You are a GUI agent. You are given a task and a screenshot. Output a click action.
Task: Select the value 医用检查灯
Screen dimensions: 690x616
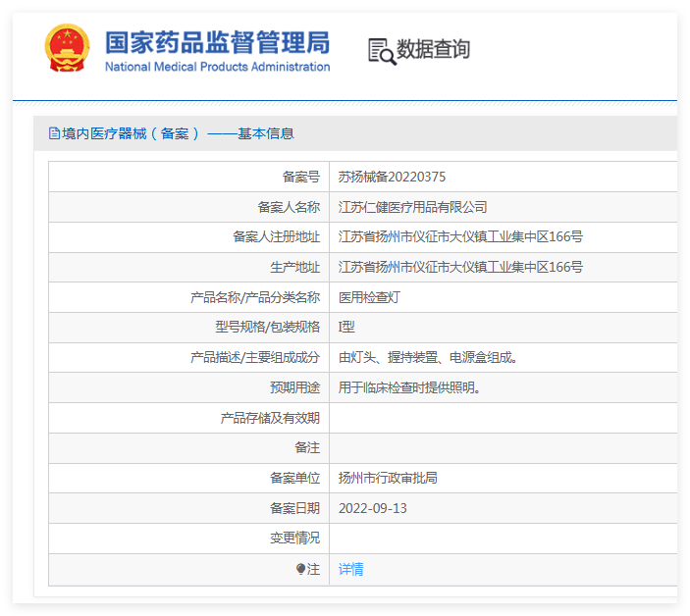pos(369,297)
